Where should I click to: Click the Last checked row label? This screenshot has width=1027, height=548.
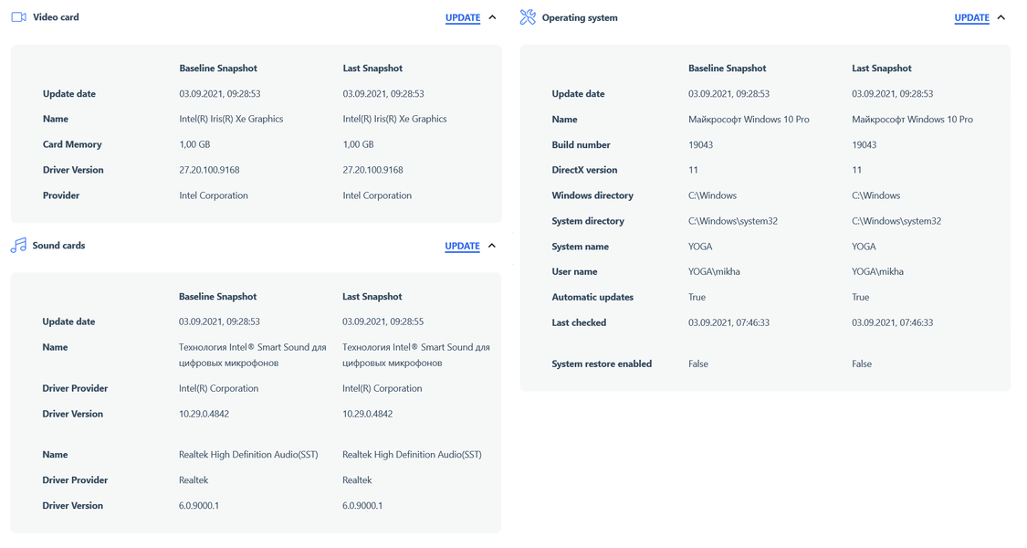(579, 322)
